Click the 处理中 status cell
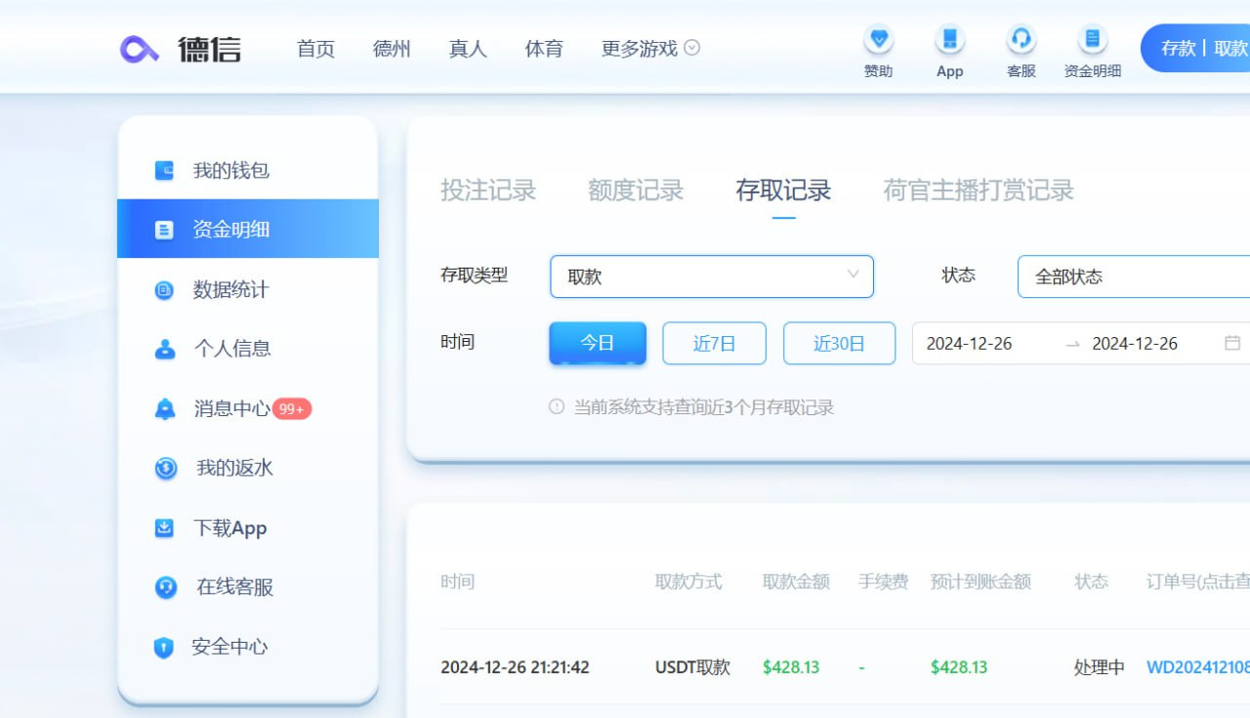This screenshot has width=1250, height=718. [x=1100, y=667]
